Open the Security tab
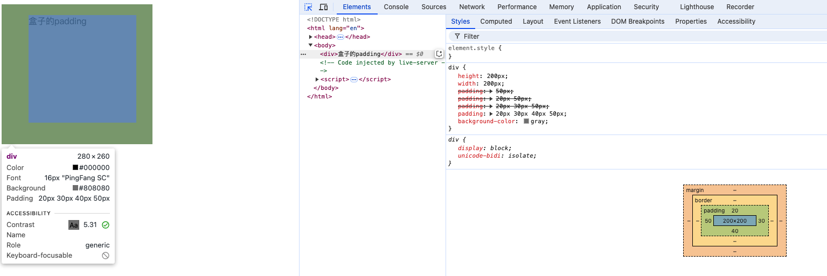 click(646, 7)
